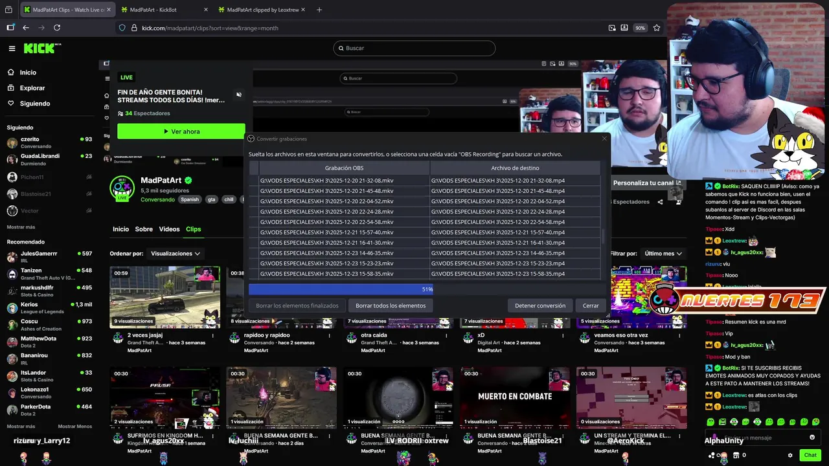Click the recordings list vertical scrollbar
Image resolution: width=829 pixels, height=466 pixels.
pos(604,236)
